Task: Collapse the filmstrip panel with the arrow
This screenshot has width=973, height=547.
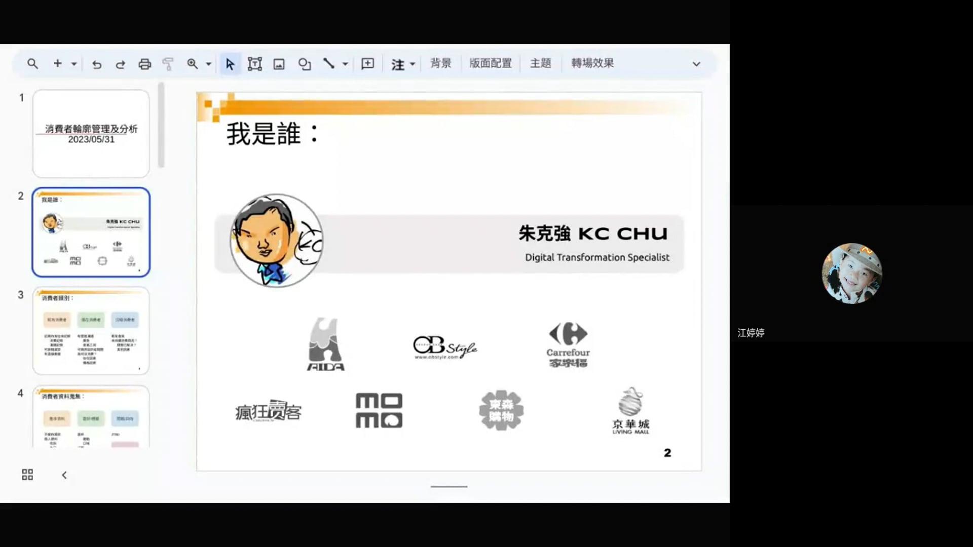Action: [64, 475]
